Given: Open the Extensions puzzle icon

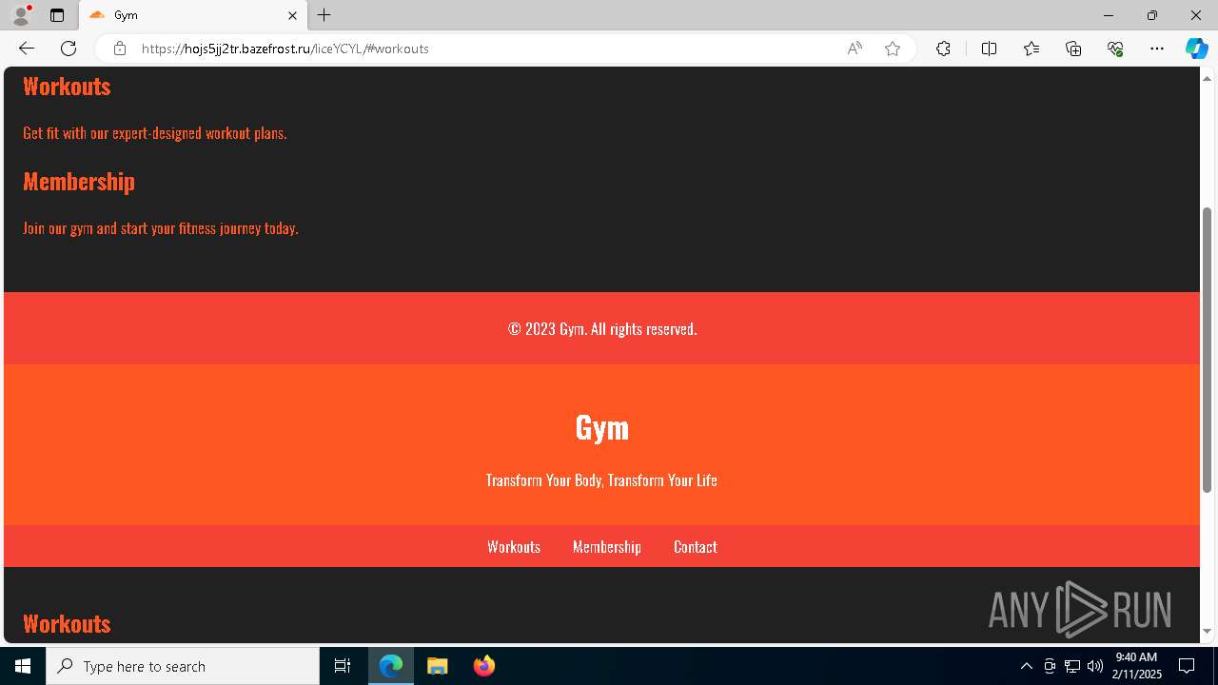Looking at the screenshot, I should (x=943, y=49).
